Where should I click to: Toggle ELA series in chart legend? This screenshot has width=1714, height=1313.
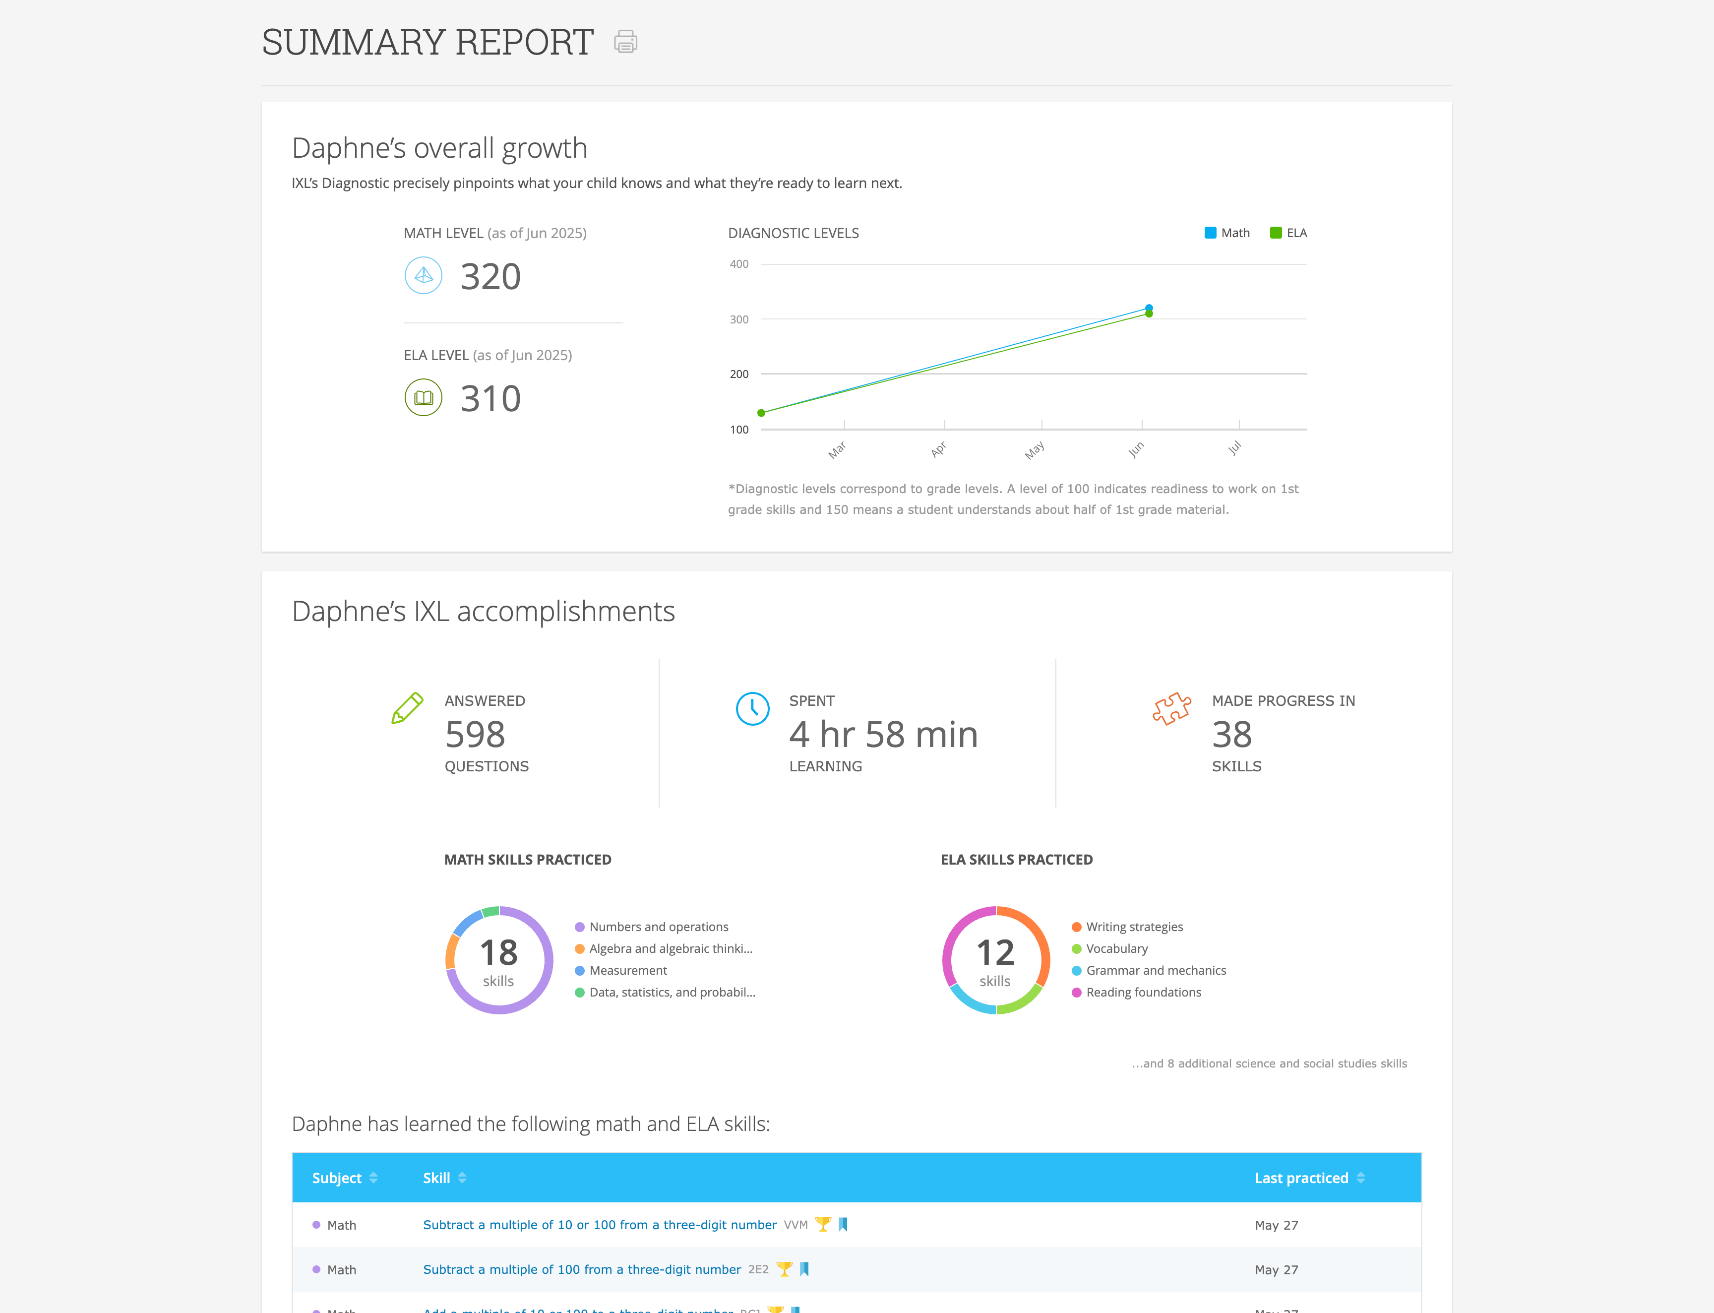pyautogui.click(x=1289, y=233)
